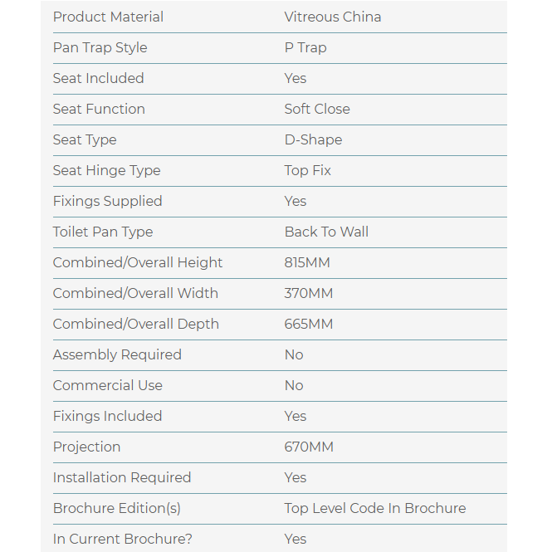Click the Commercial Use label
The width and height of the screenshot is (552, 552).
click(x=108, y=385)
